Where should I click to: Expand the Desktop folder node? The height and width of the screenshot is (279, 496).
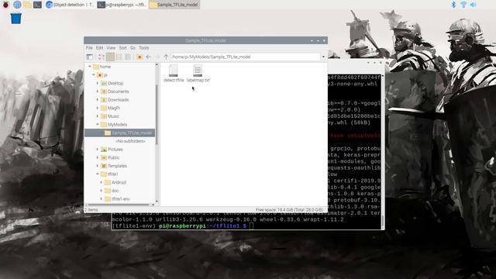(98, 83)
